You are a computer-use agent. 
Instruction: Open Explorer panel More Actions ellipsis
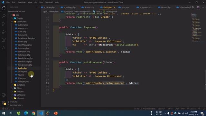click(37, 7)
